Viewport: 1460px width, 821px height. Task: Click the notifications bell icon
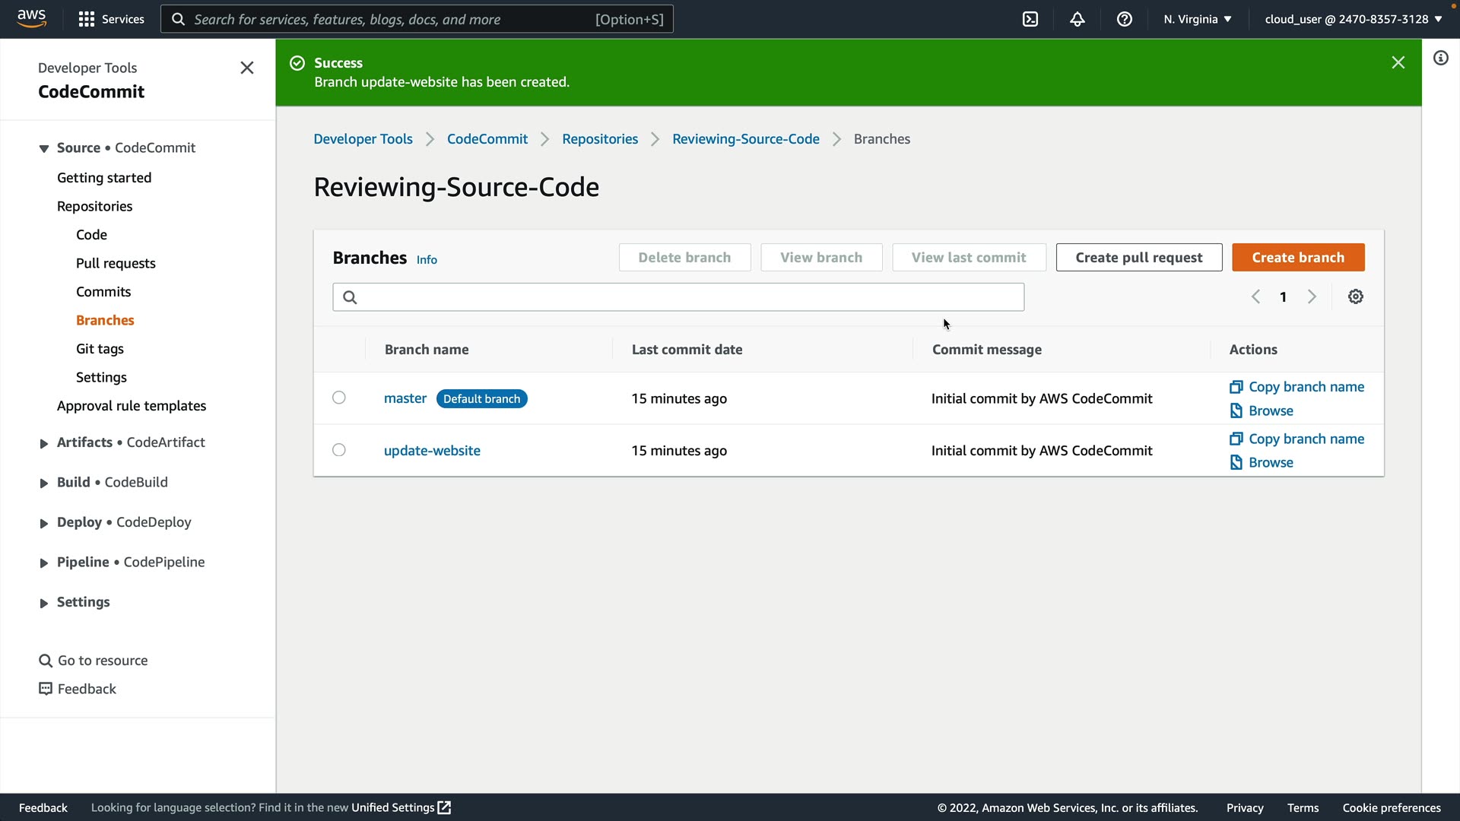1078,19
